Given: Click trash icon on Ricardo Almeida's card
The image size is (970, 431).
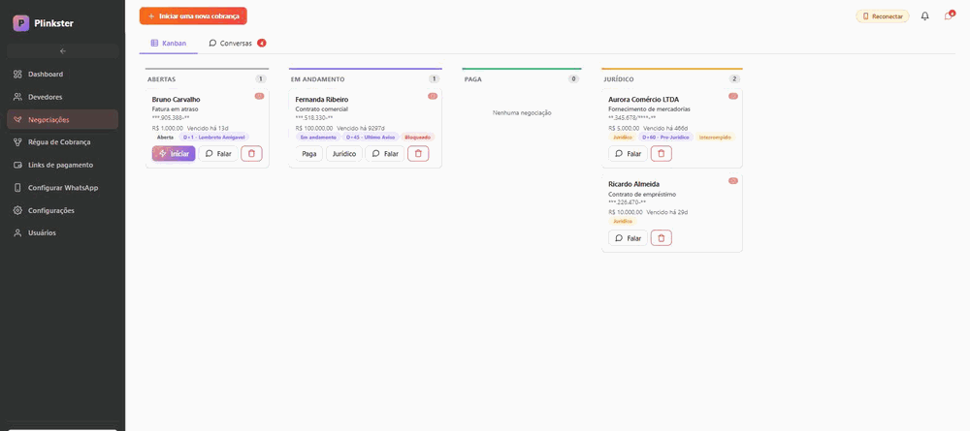Looking at the screenshot, I should click(x=662, y=237).
